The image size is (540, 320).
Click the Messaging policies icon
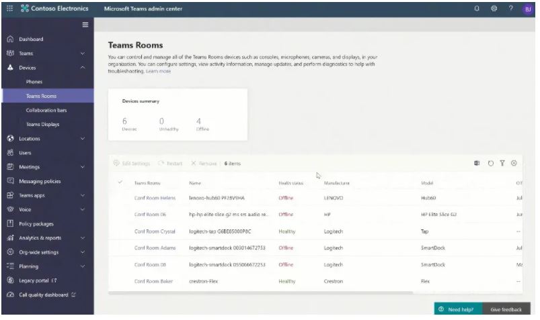tap(10, 180)
